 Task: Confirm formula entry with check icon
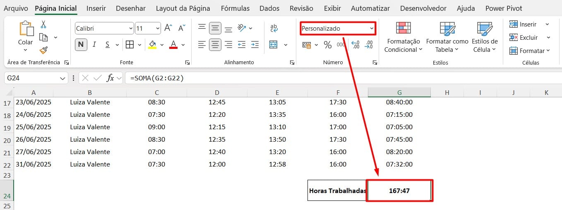pyautogui.click(x=98, y=78)
